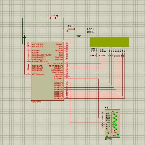Select the RB0/INT pin label
The image size is (145, 145).
(59, 44)
